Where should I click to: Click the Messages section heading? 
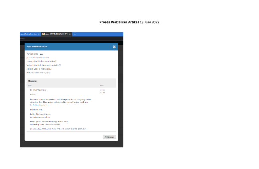click(33, 81)
